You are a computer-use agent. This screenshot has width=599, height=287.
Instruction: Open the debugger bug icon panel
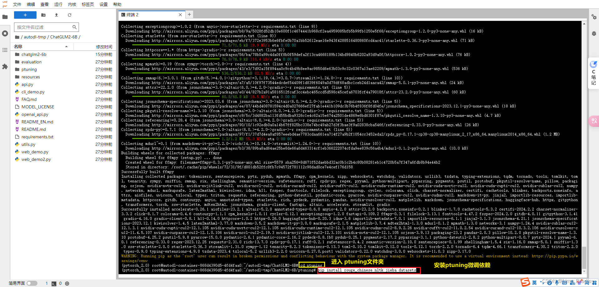594,33
